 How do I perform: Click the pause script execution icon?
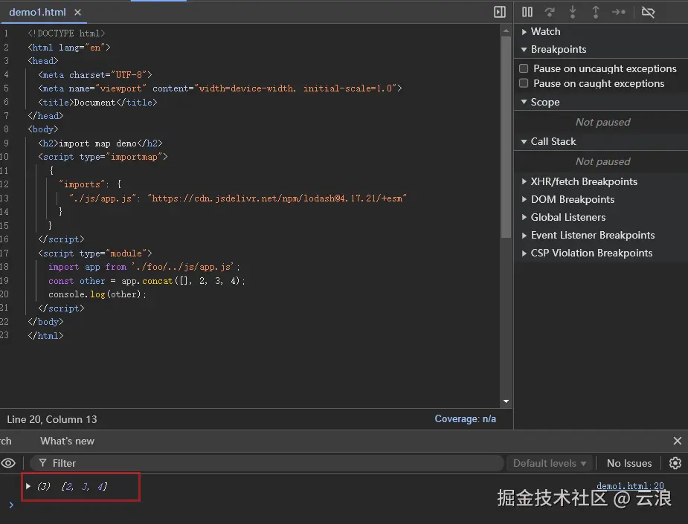[x=527, y=12]
